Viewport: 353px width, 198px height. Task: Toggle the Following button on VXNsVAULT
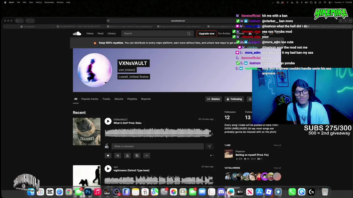[x=234, y=99]
